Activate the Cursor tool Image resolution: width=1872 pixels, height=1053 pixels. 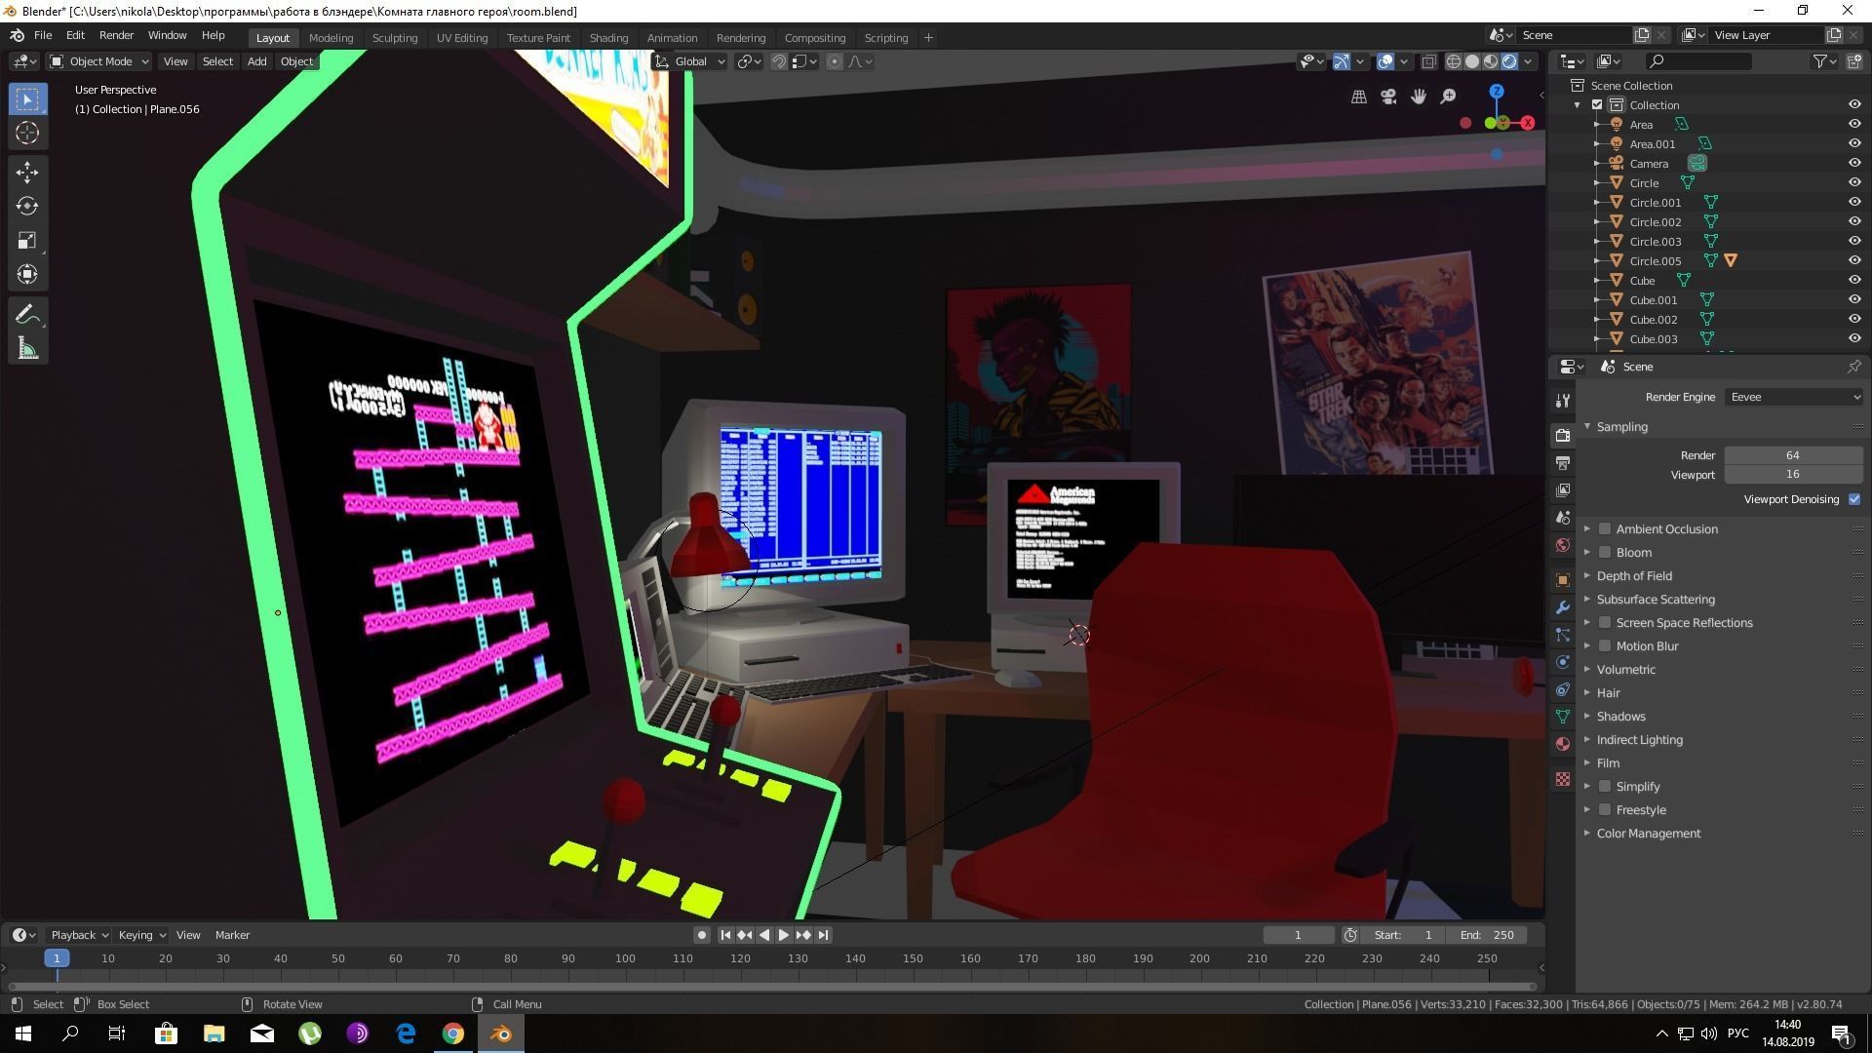[x=27, y=133]
